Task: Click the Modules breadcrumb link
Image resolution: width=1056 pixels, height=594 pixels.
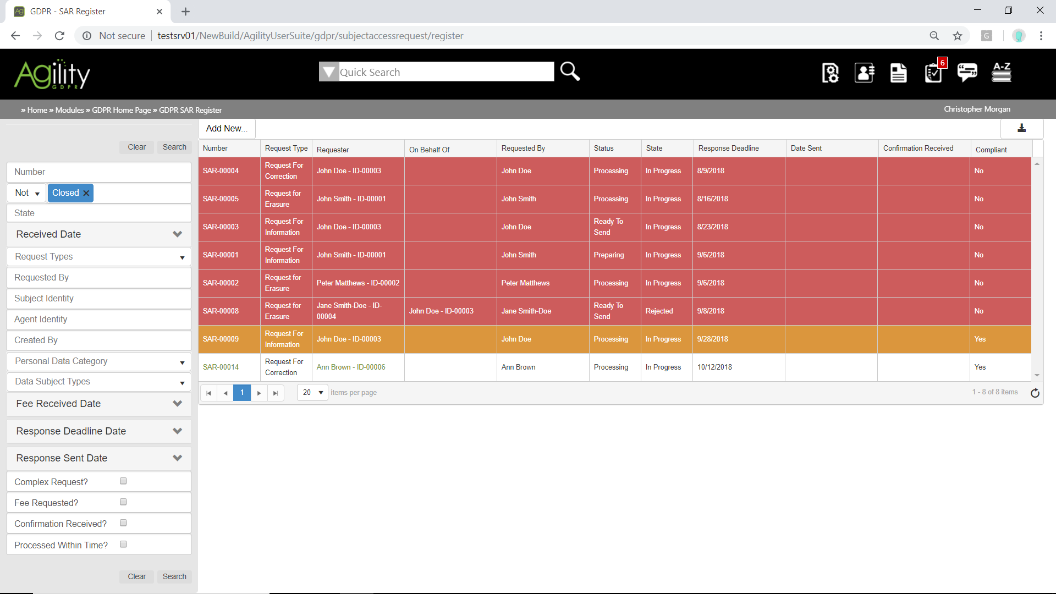Action: (69, 110)
